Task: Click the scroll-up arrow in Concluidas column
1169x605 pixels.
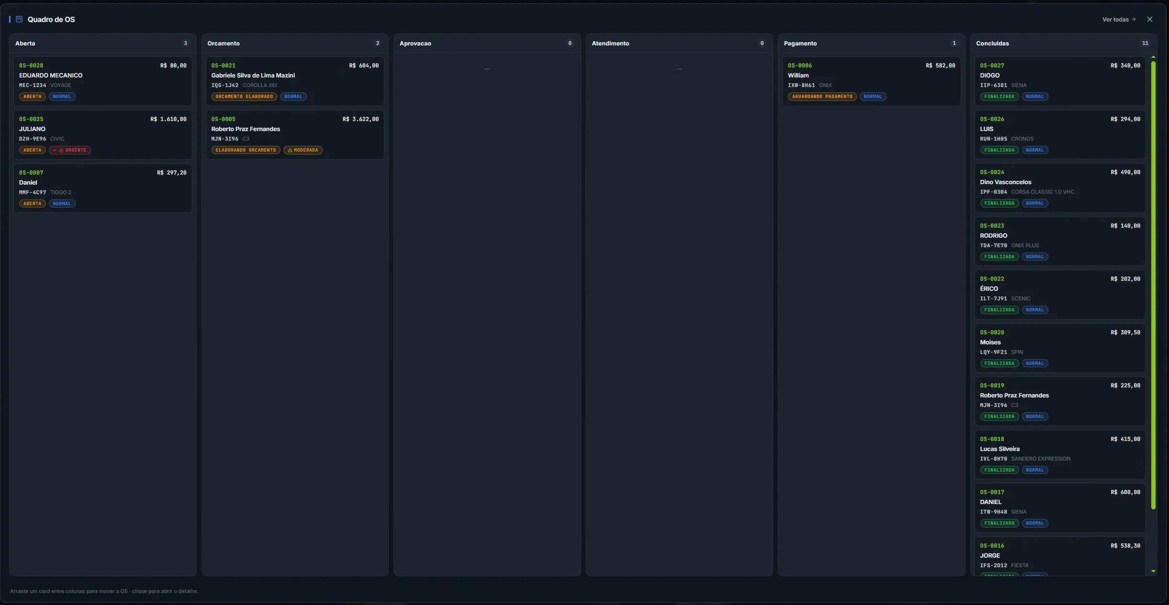Action: click(x=1153, y=57)
